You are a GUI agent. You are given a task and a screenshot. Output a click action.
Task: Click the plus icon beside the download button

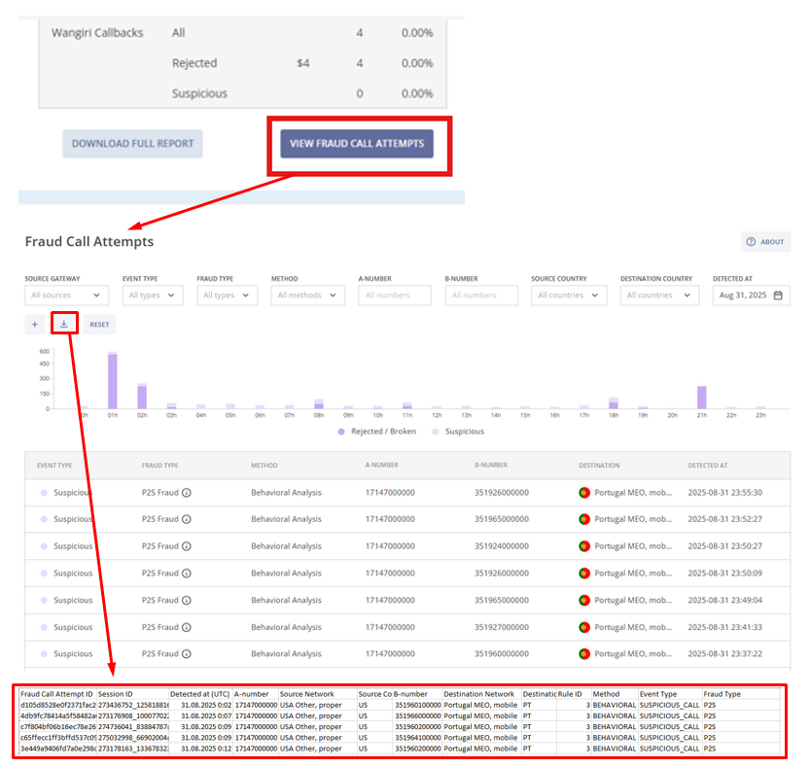[33, 324]
